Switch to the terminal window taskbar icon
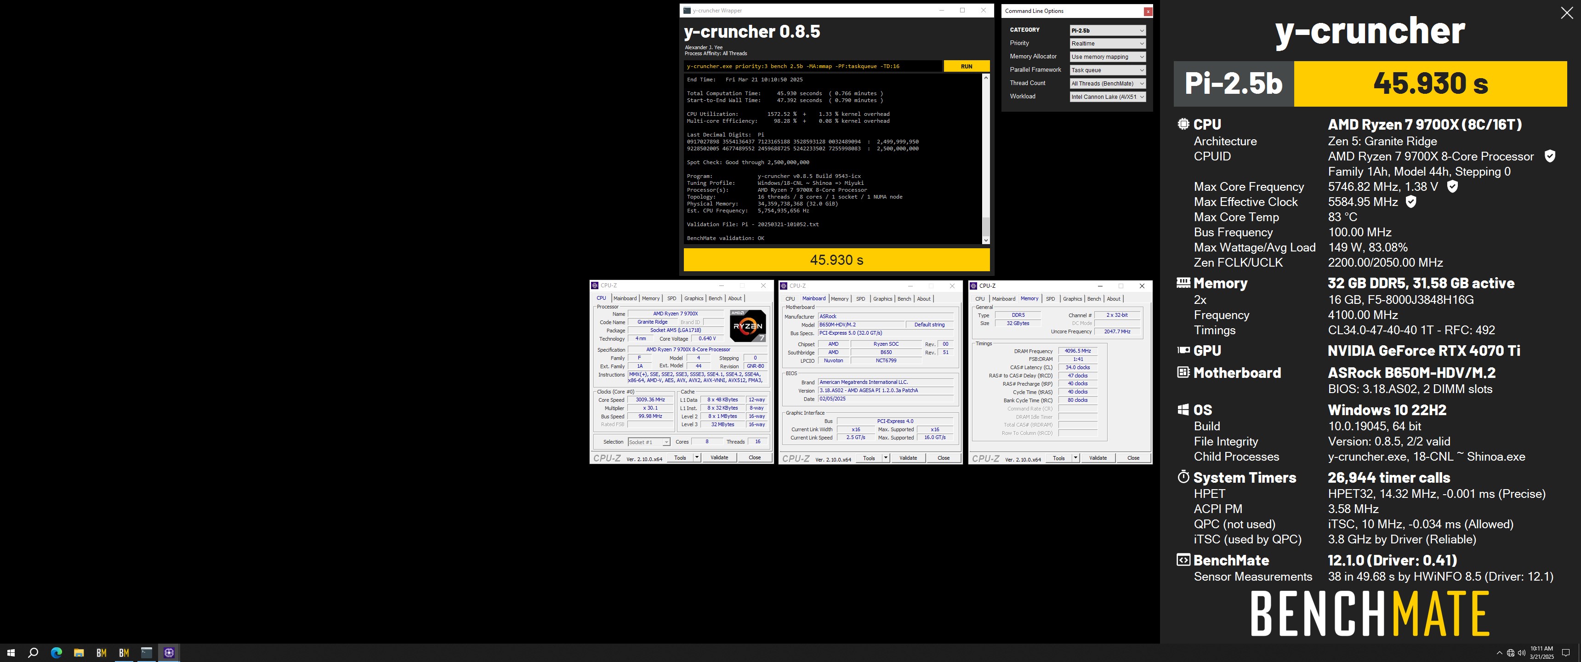This screenshot has width=1581, height=662. pyautogui.click(x=146, y=653)
